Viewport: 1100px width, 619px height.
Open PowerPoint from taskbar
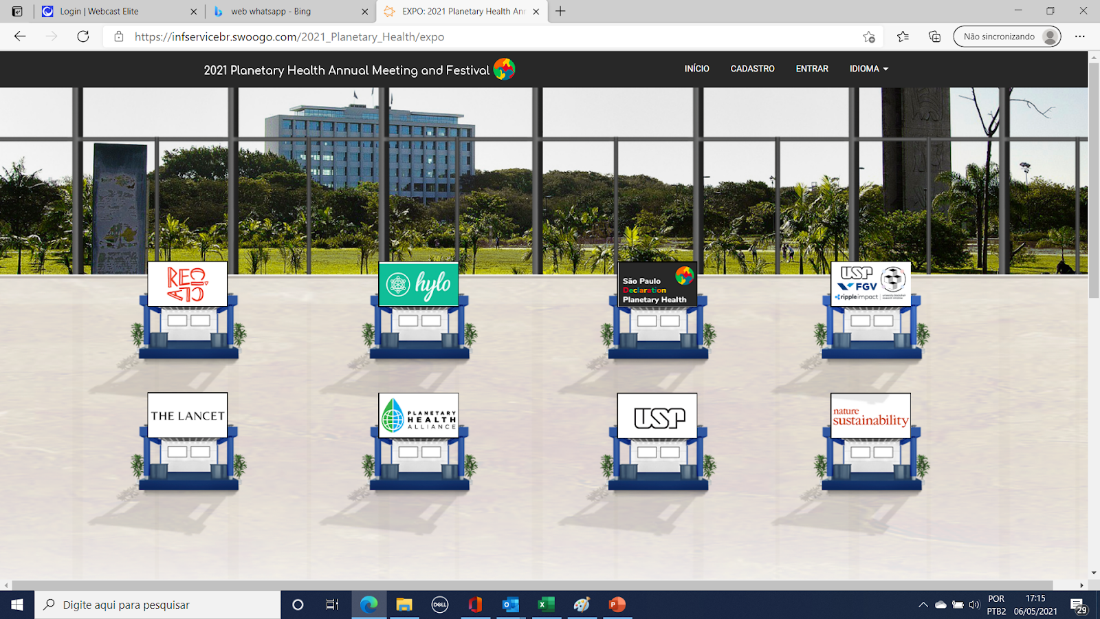pyautogui.click(x=617, y=605)
